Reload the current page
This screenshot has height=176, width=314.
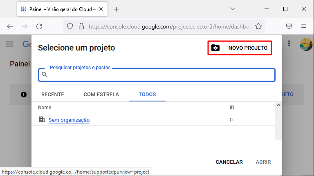pos(39,26)
